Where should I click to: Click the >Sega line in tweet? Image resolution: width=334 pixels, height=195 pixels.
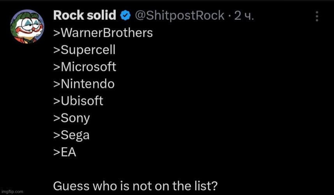(71, 136)
